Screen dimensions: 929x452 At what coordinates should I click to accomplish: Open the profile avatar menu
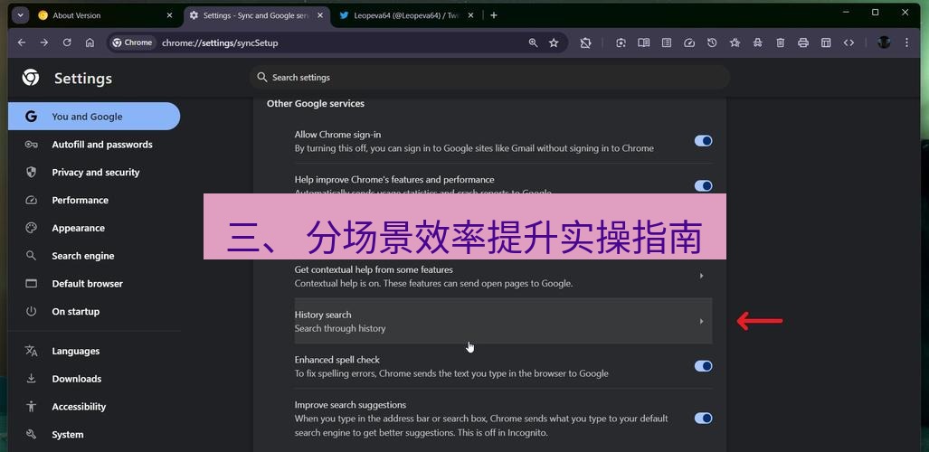pos(884,42)
